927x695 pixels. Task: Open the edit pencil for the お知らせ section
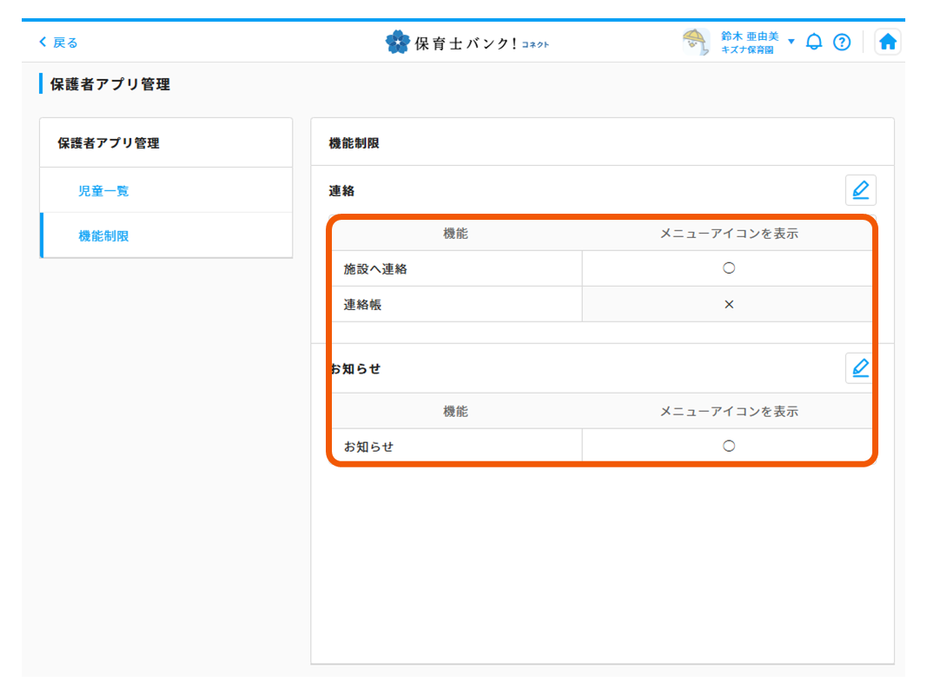(x=860, y=367)
